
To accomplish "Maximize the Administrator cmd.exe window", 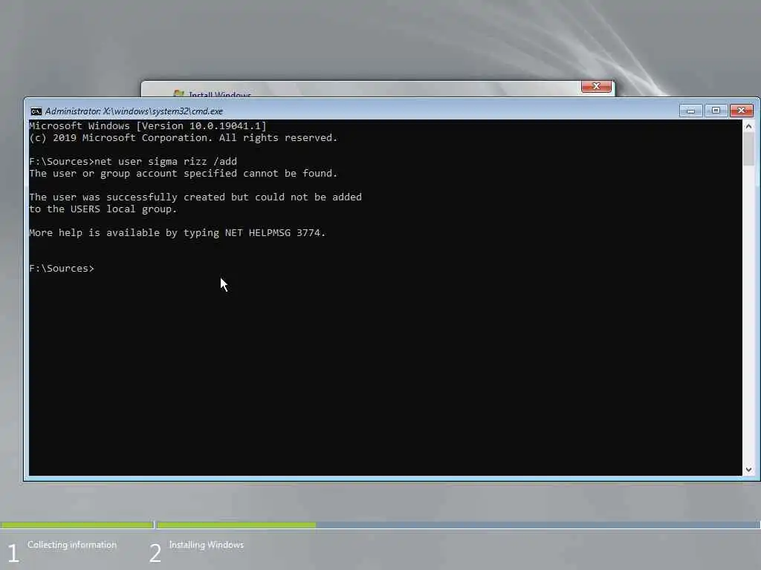I will (x=716, y=111).
